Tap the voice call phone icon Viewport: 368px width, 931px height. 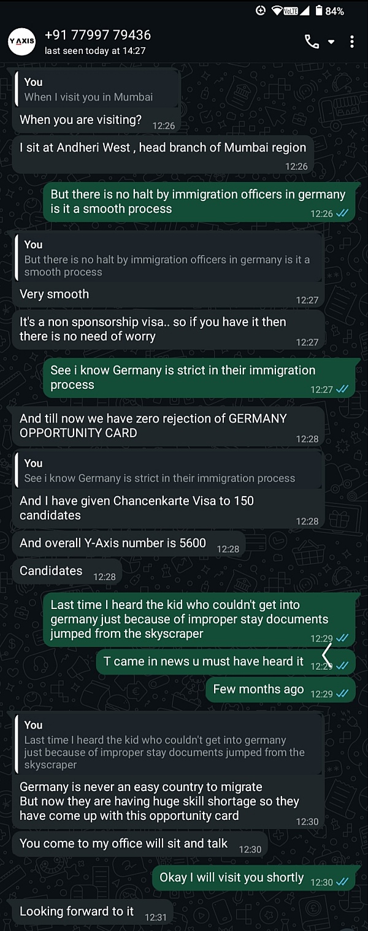click(x=312, y=42)
